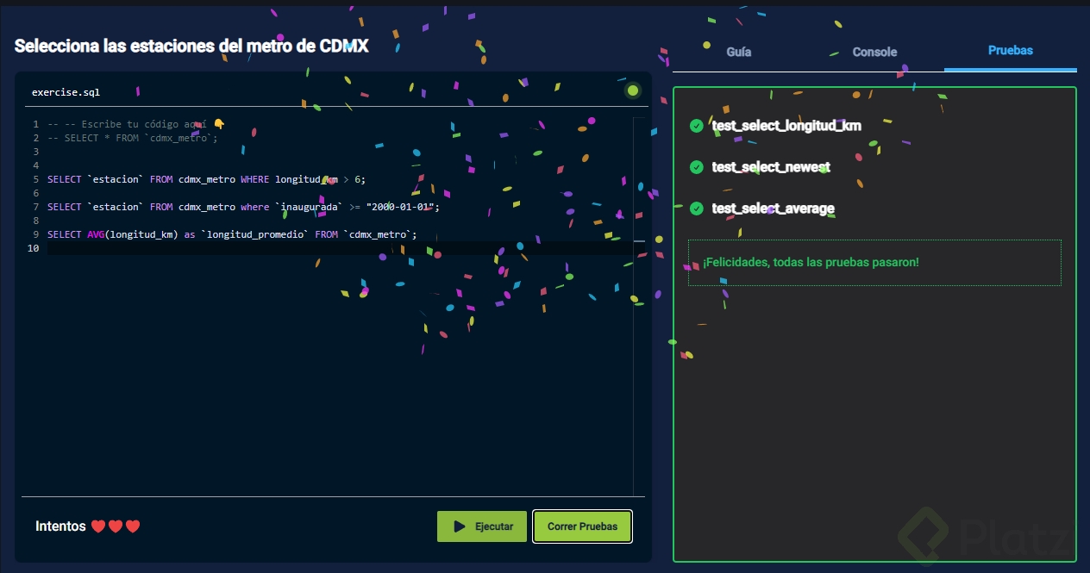This screenshot has height=573, width=1090.
Task: Click the check icon for test_select_newest
Action: pyautogui.click(x=697, y=167)
